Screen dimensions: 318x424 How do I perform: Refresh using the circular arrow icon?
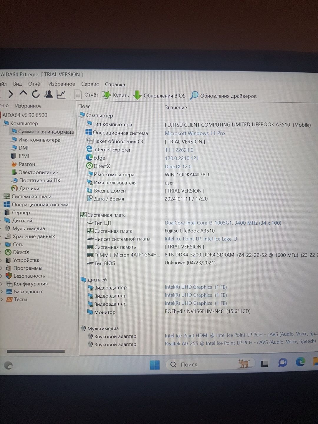(x=36, y=94)
